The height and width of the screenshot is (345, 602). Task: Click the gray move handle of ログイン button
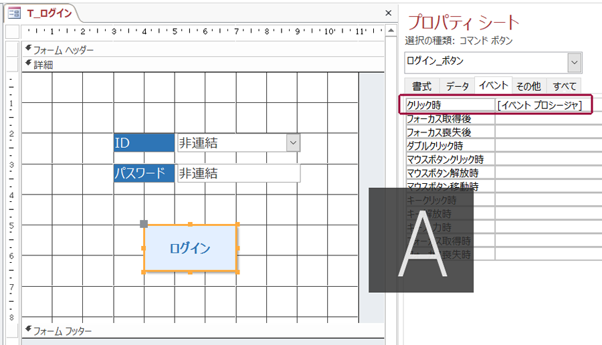click(144, 224)
